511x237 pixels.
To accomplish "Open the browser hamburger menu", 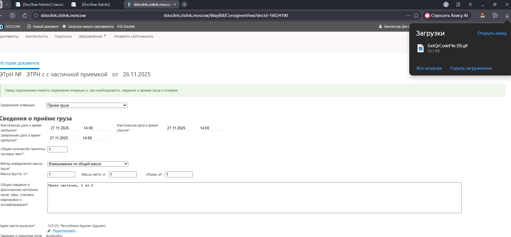I will click(470, 4).
